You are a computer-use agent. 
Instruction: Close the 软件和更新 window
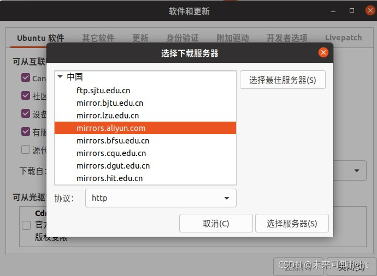[x=370, y=10]
